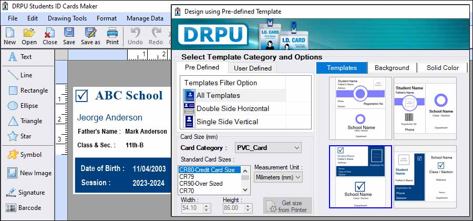The height and width of the screenshot is (221, 473).
Task: Select the Barcode tool
Action: pos(24,208)
